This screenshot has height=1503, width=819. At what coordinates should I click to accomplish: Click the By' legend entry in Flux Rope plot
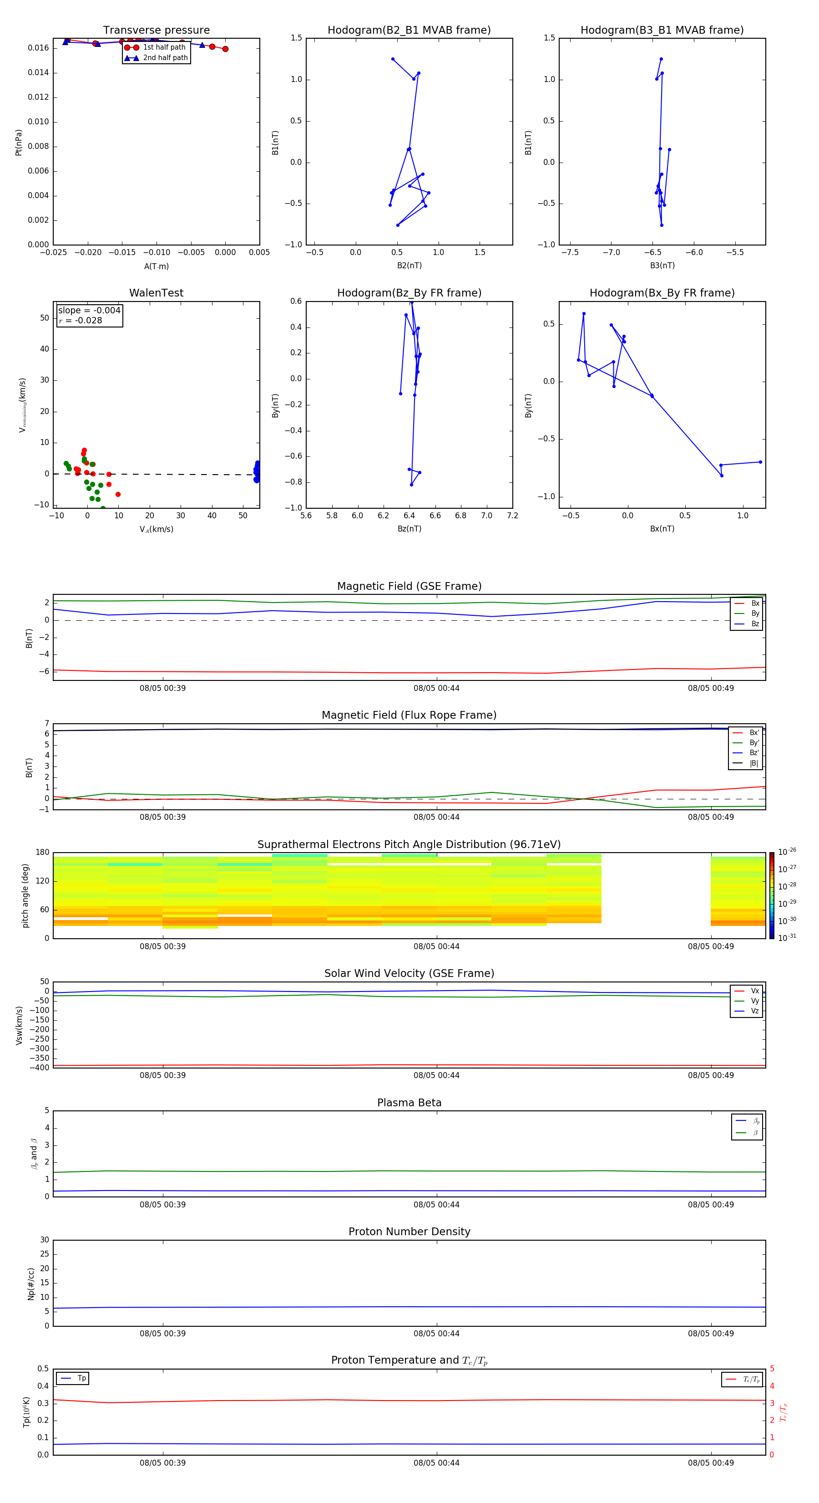coord(746,743)
